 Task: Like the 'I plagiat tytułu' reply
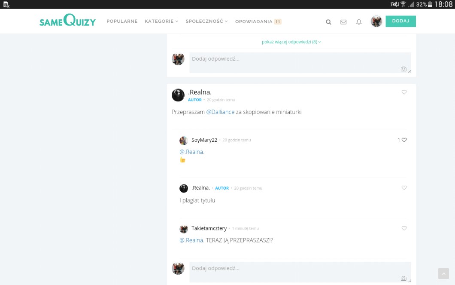404,188
